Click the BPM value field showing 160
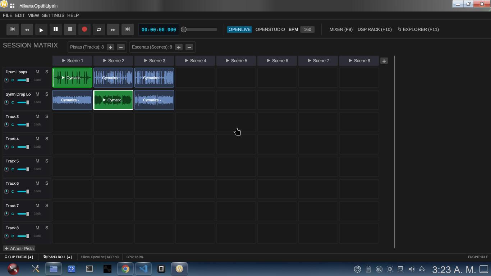 click(x=307, y=29)
